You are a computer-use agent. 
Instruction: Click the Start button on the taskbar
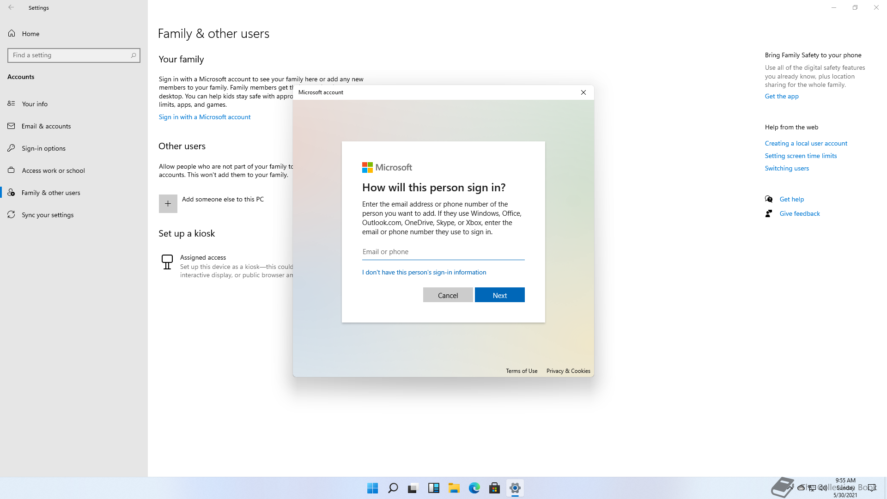point(372,488)
